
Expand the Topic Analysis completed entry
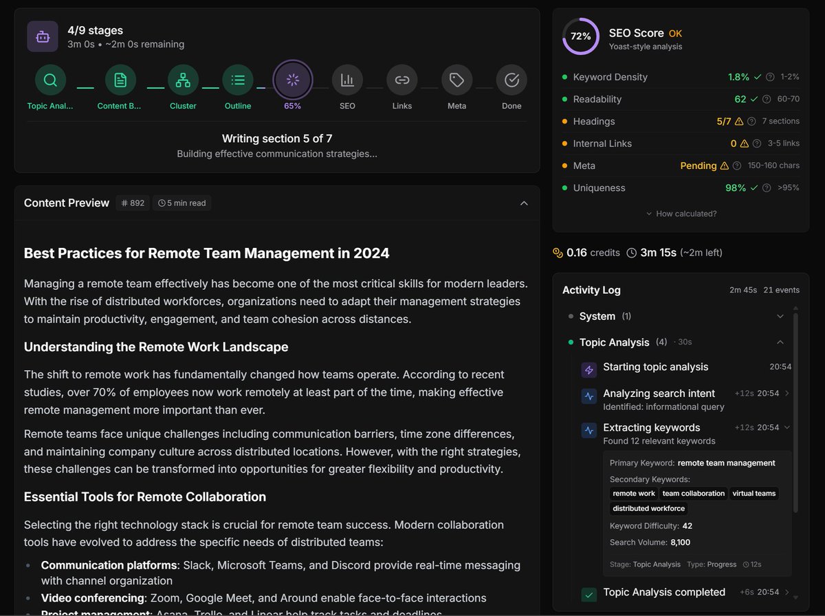point(786,592)
